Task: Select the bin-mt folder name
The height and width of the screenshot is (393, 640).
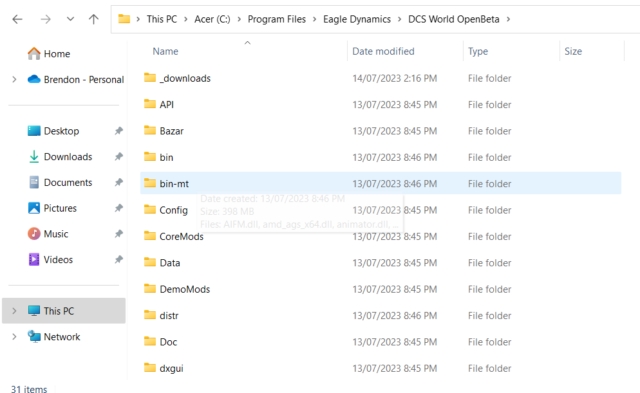Action: [x=174, y=184]
